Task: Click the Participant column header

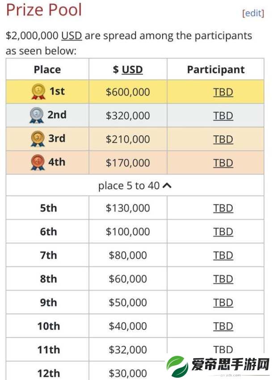Action: [x=215, y=70]
